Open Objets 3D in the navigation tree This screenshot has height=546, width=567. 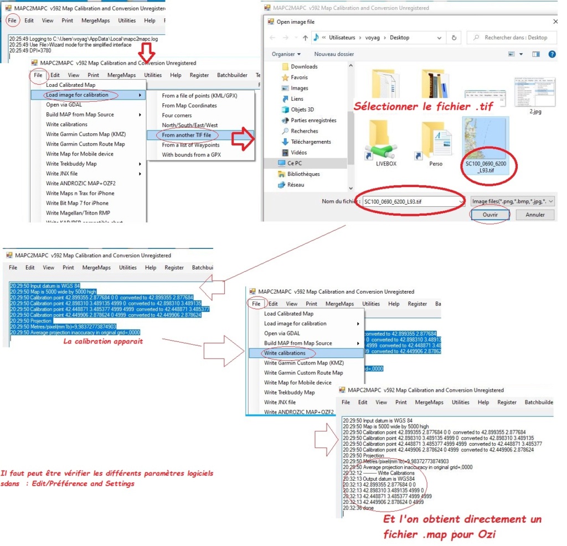302,110
